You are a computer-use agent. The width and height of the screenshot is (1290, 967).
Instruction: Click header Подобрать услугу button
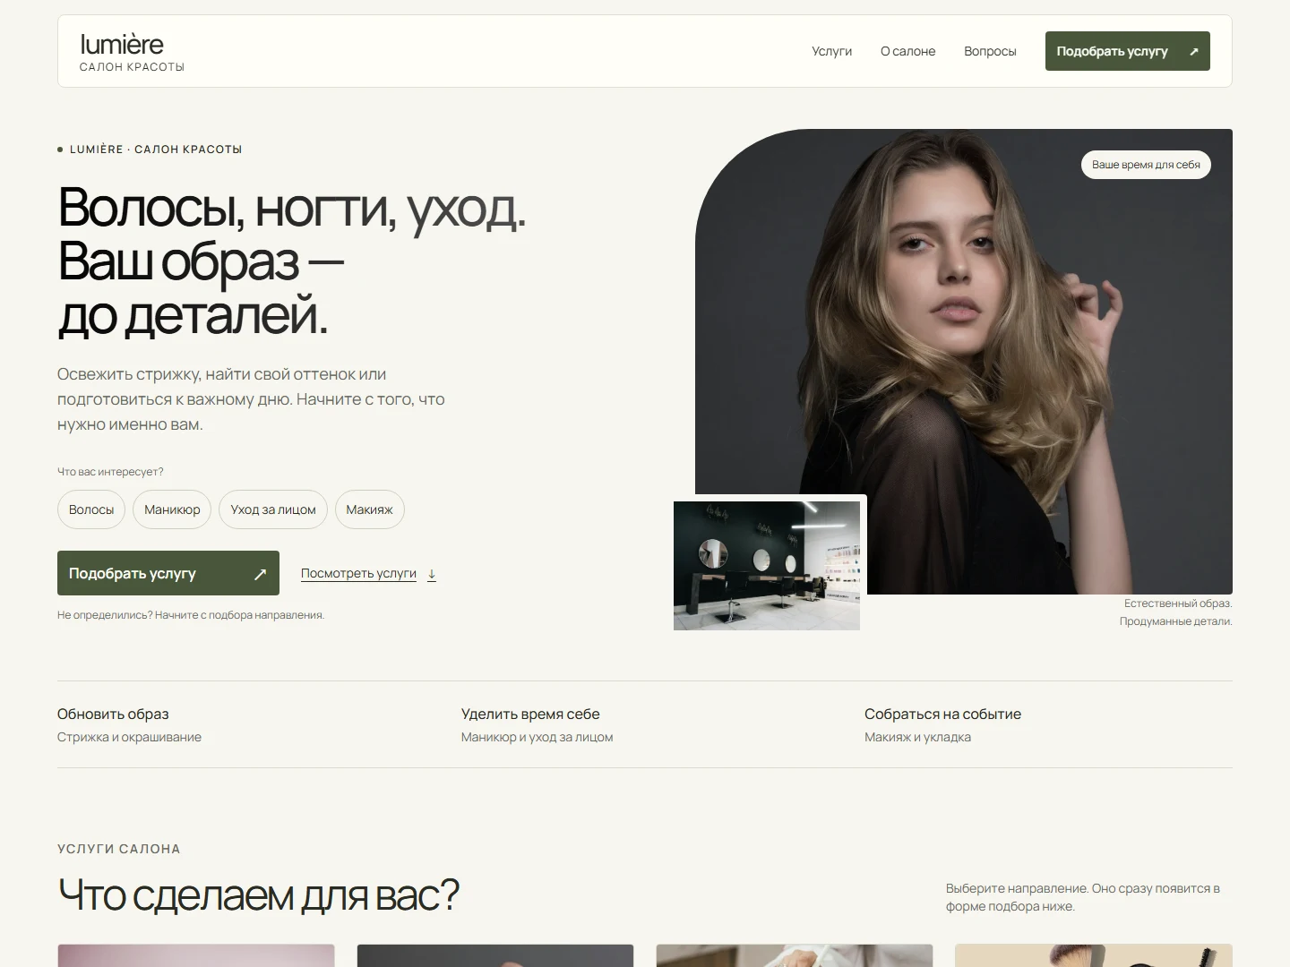coord(1127,51)
